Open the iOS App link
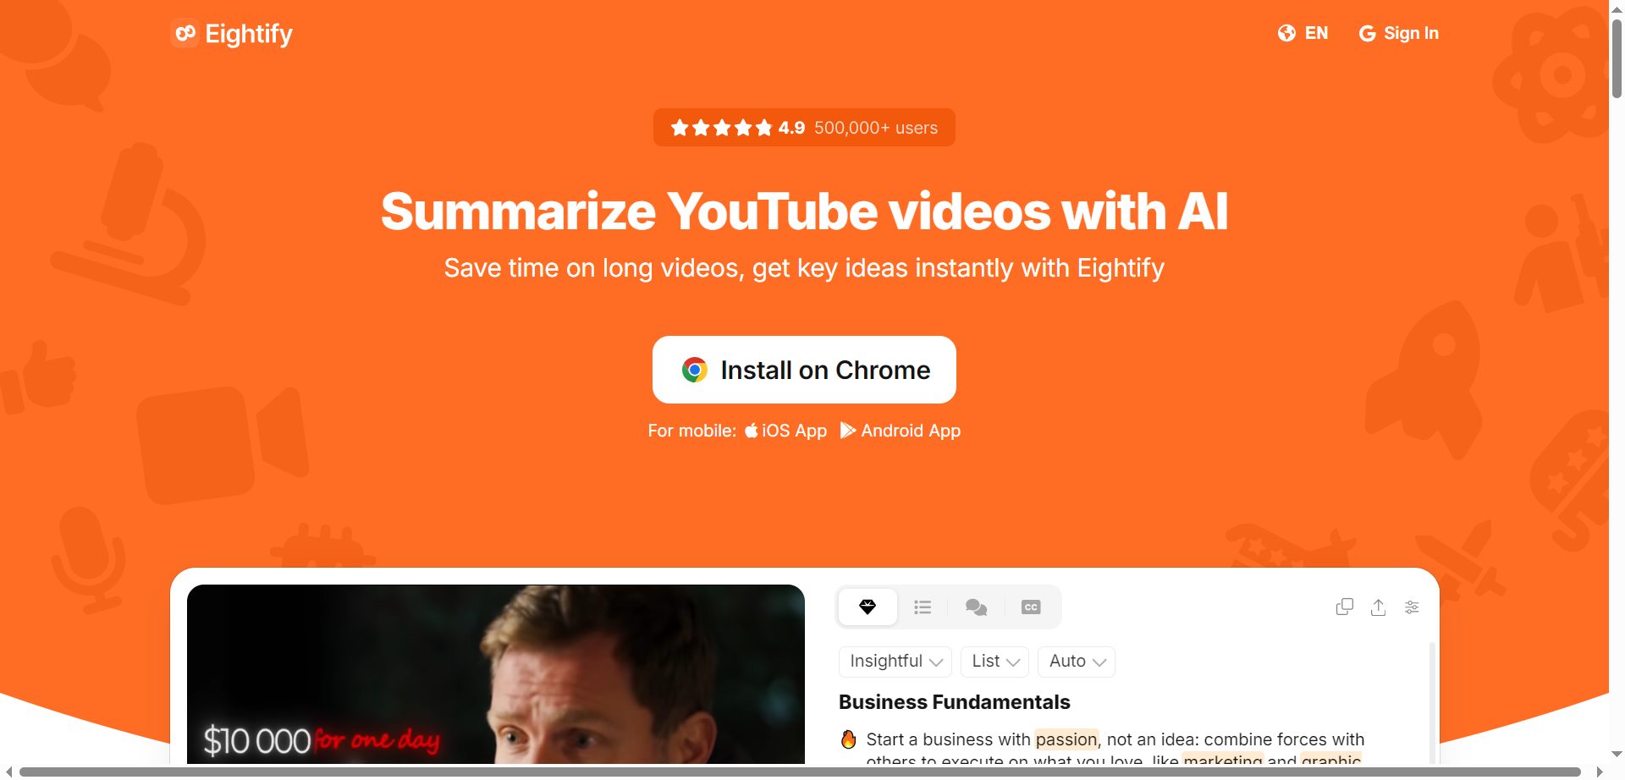Viewport: 1625px width, 780px height. pos(785,431)
